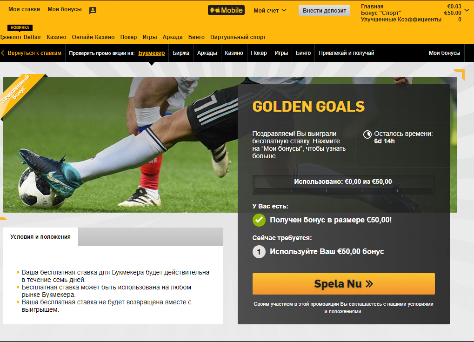The width and height of the screenshot is (474, 342).
Task: Open the Букмекер promotions link
Action: point(152,53)
